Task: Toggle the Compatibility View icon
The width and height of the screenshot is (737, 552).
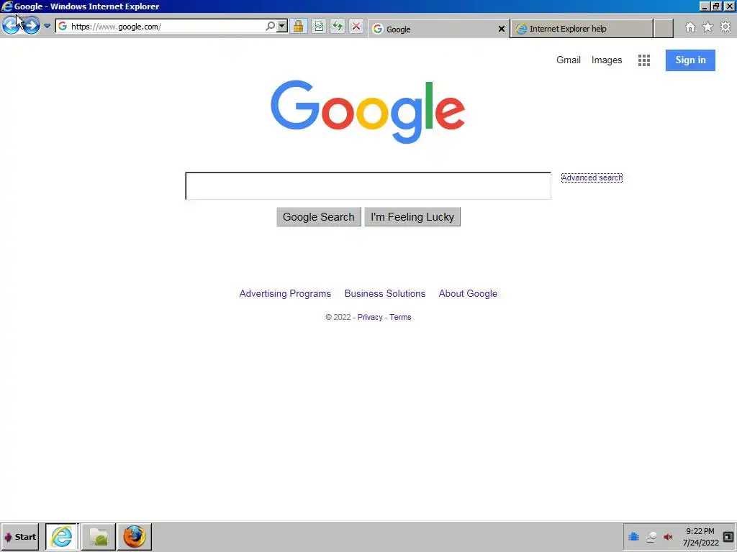Action: pyautogui.click(x=319, y=27)
